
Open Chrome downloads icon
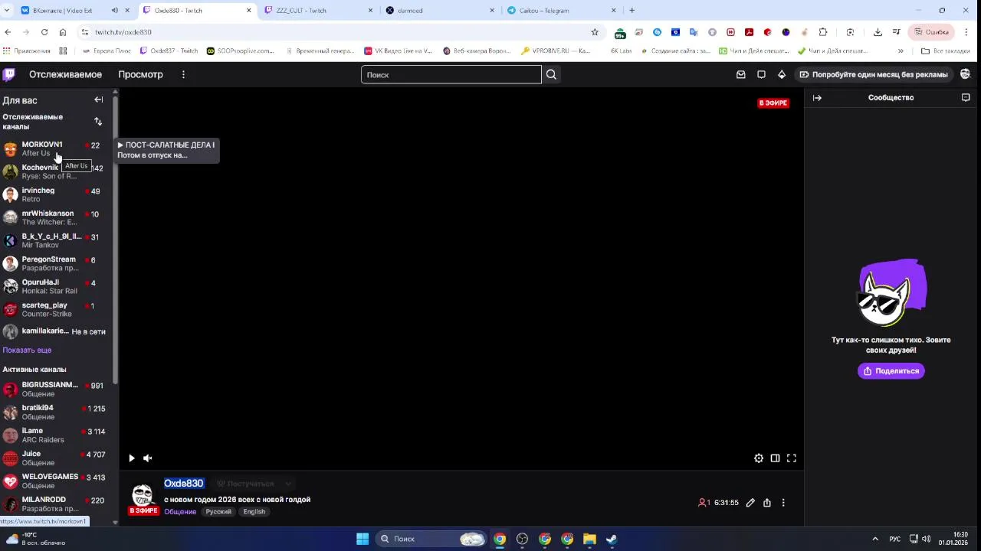(878, 32)
